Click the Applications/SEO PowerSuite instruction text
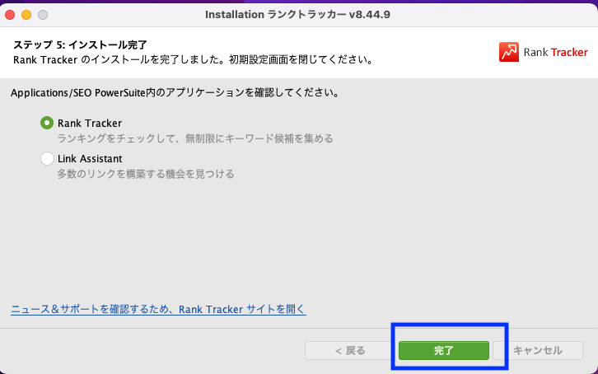Image resolution: width=598 pixels, height=374 pixels. click(175, 92)
